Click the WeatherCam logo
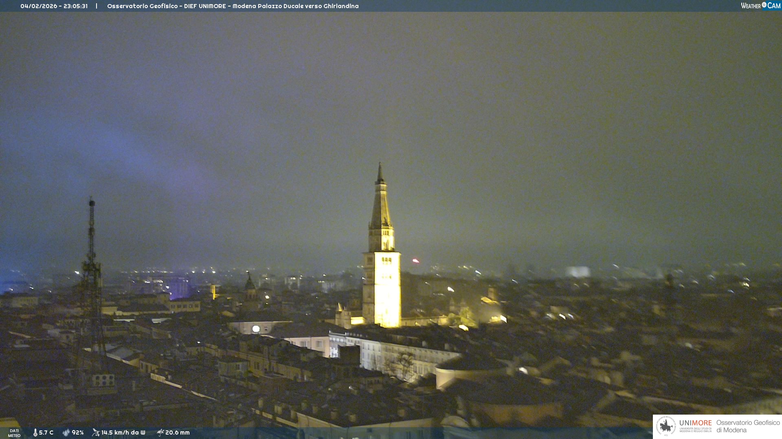This screenshot has height=439, width=782. (x=760, y=6)
